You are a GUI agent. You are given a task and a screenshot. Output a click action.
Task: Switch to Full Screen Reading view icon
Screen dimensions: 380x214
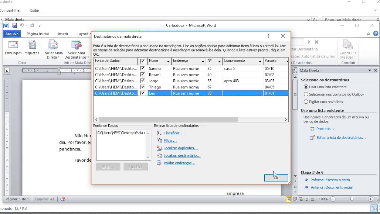pos(295,199)
